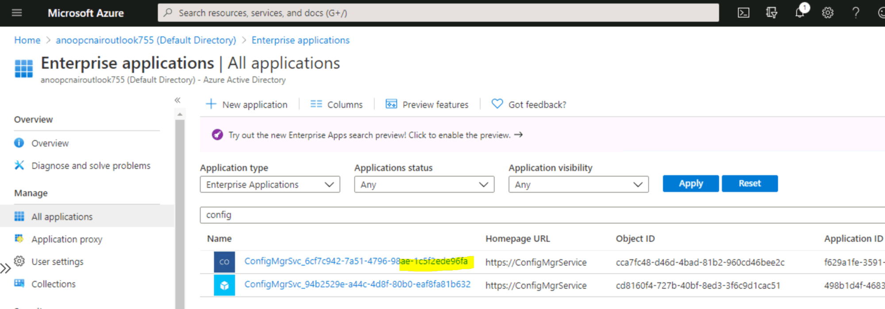Open the Help question mark
Viewport: 885px width, 309px height.
(x=856, y=13)
